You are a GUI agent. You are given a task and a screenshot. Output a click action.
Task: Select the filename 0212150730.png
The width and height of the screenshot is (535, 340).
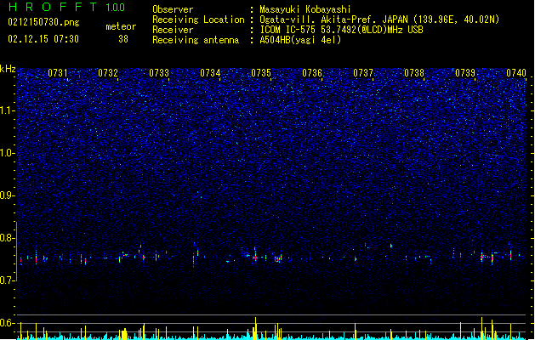[43, 22]
